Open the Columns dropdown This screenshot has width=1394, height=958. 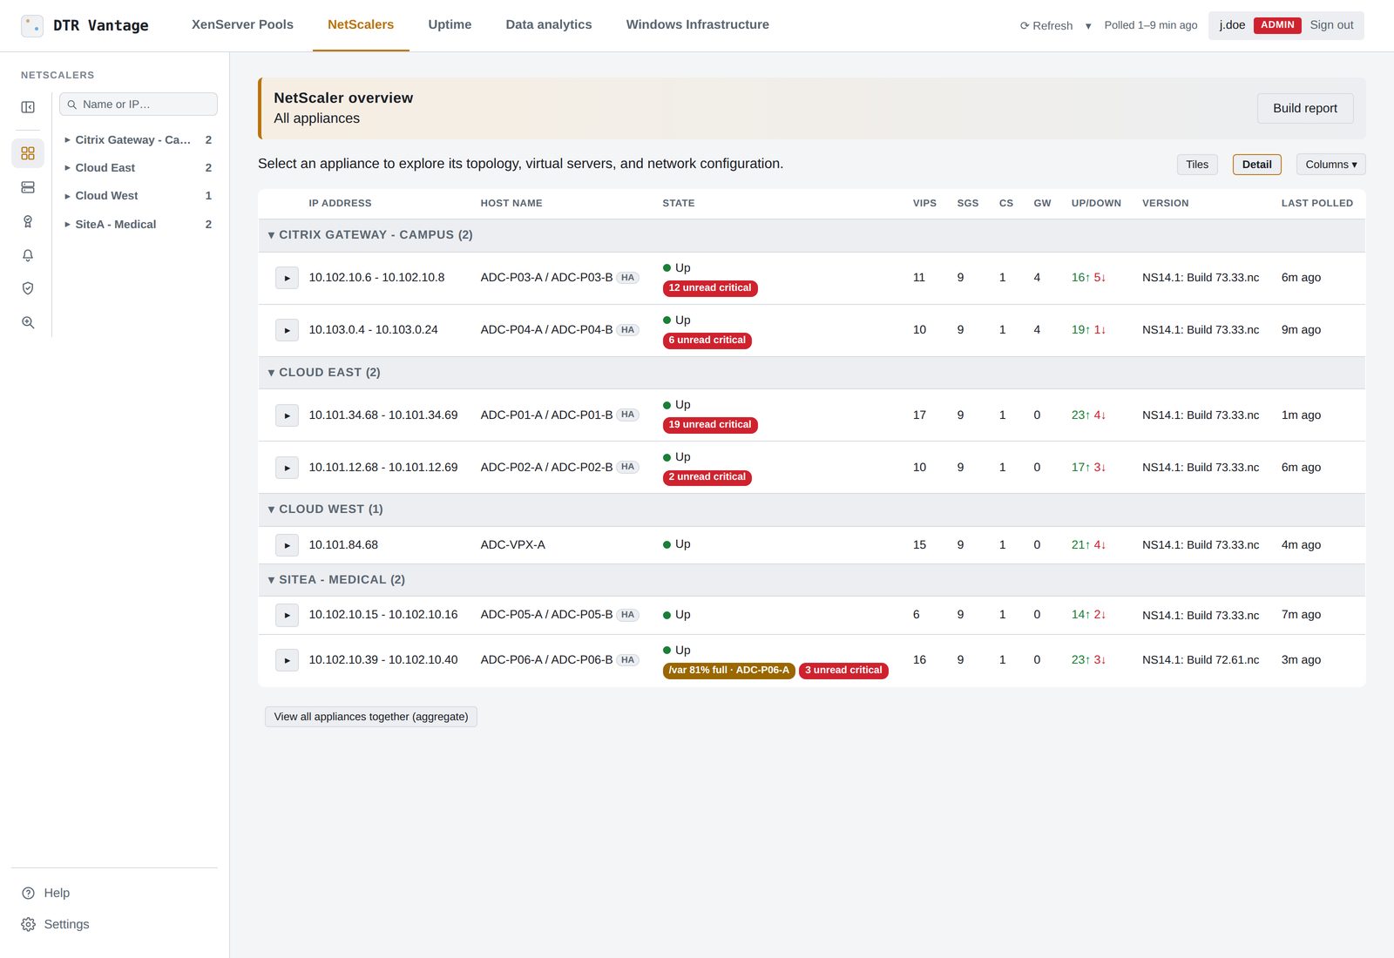pos(1330,165)
